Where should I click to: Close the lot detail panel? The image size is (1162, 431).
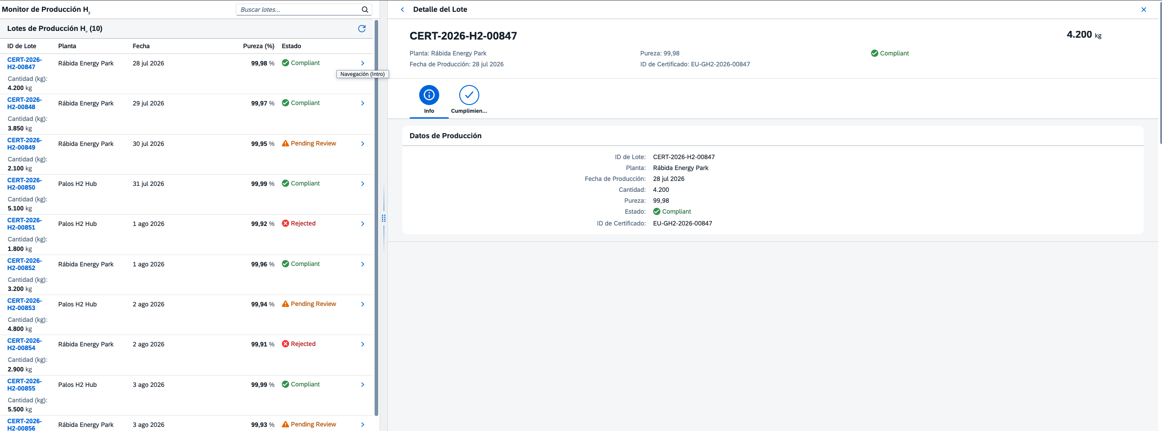coord(1143,10)
